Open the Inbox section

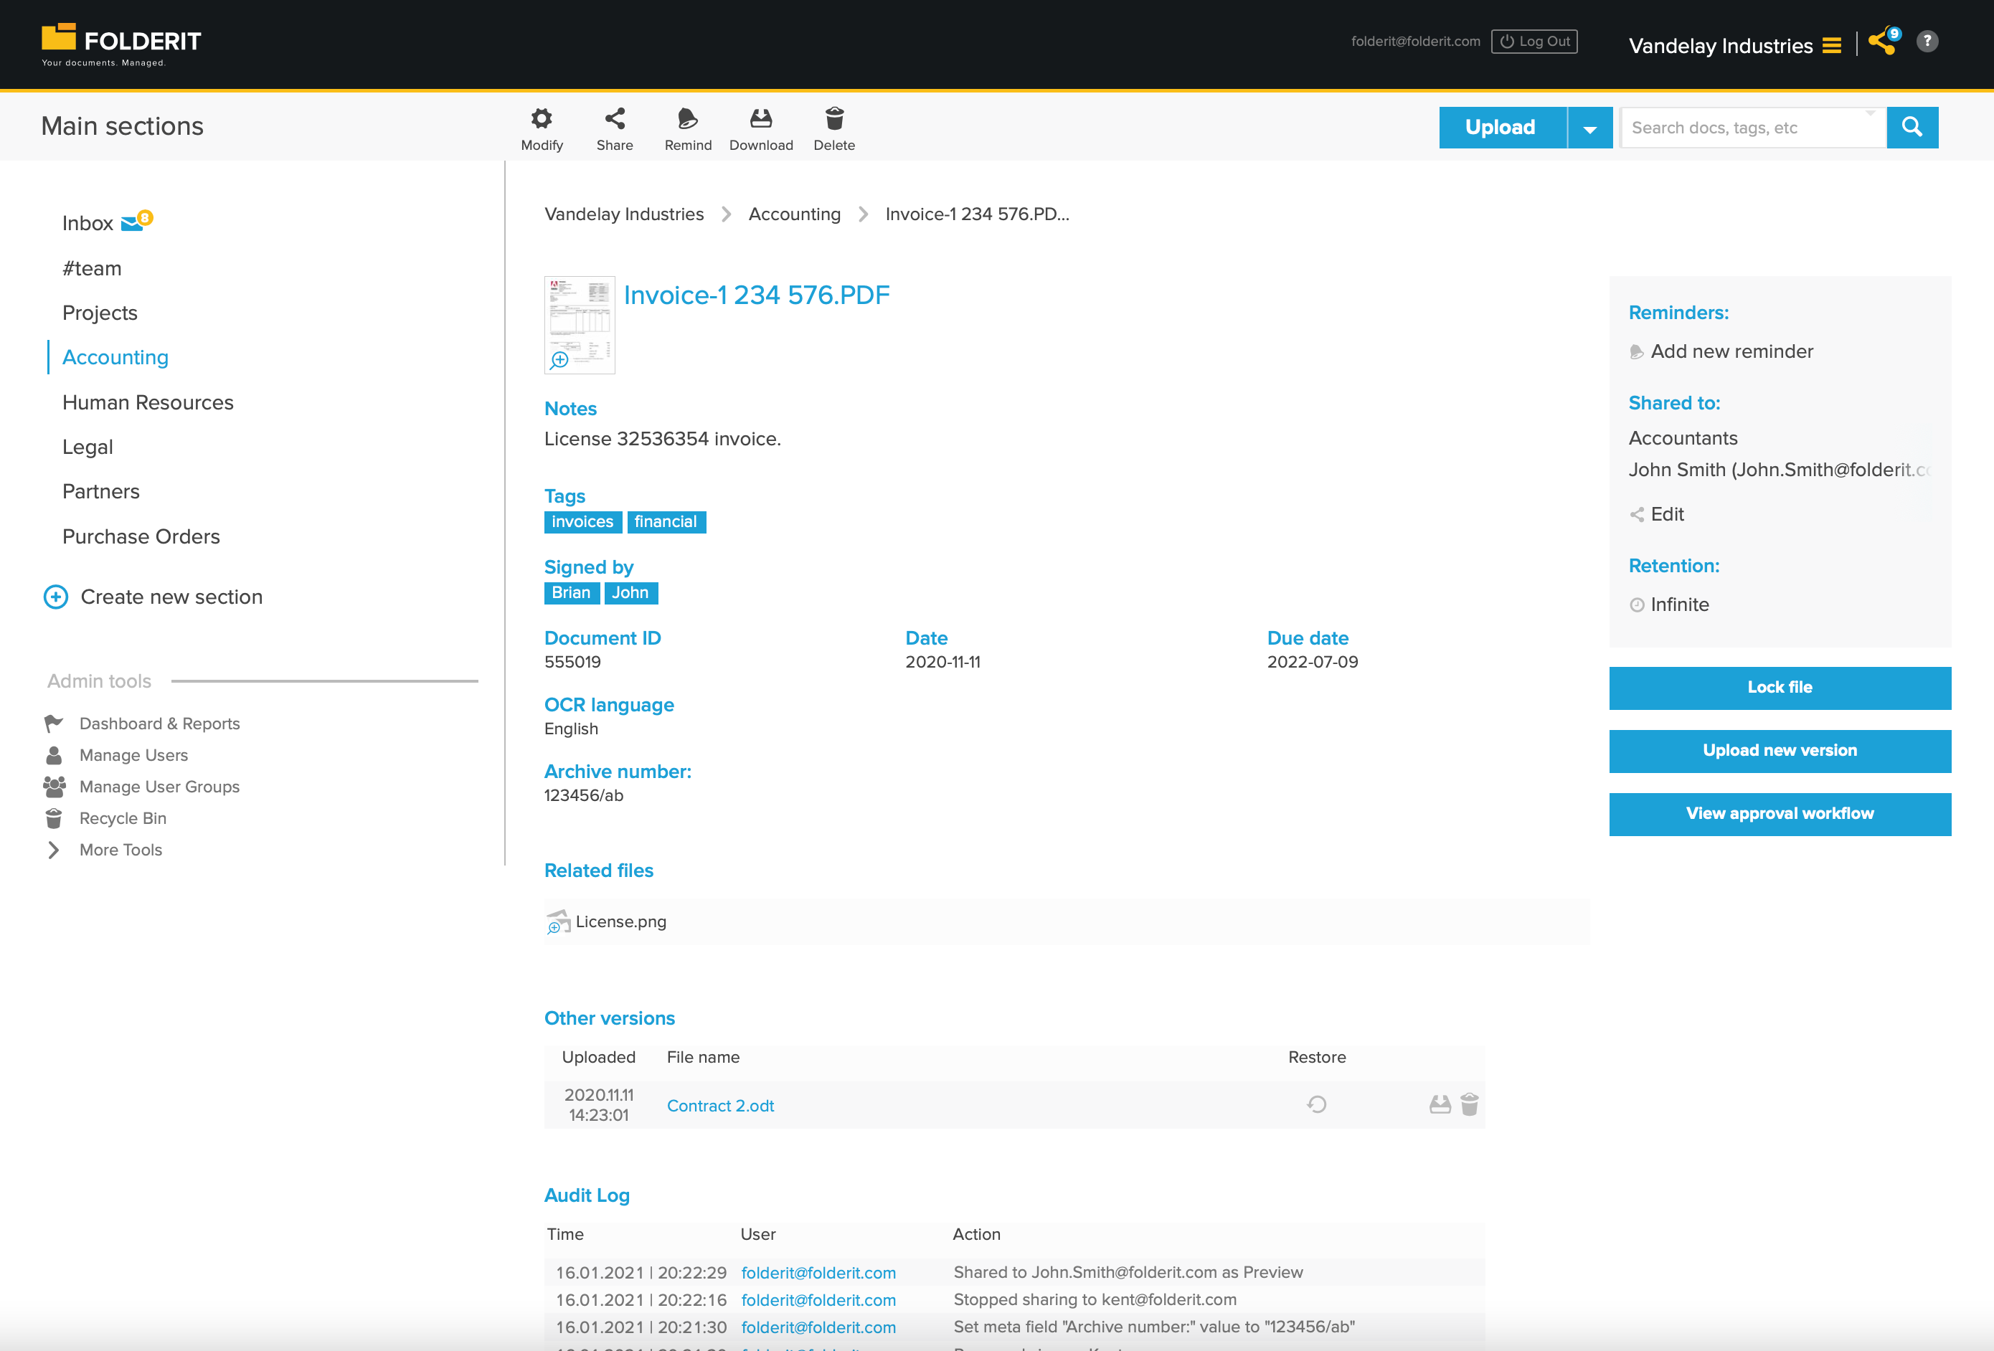coord(88,223)
